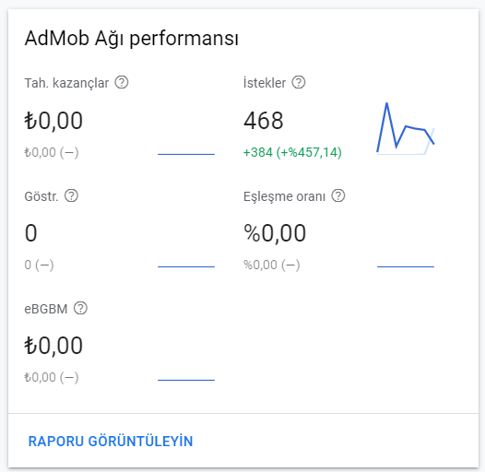Open the Eşleşme oranı help icon
The height and width of the screenshot is (472, 485).
pos(338,195)
